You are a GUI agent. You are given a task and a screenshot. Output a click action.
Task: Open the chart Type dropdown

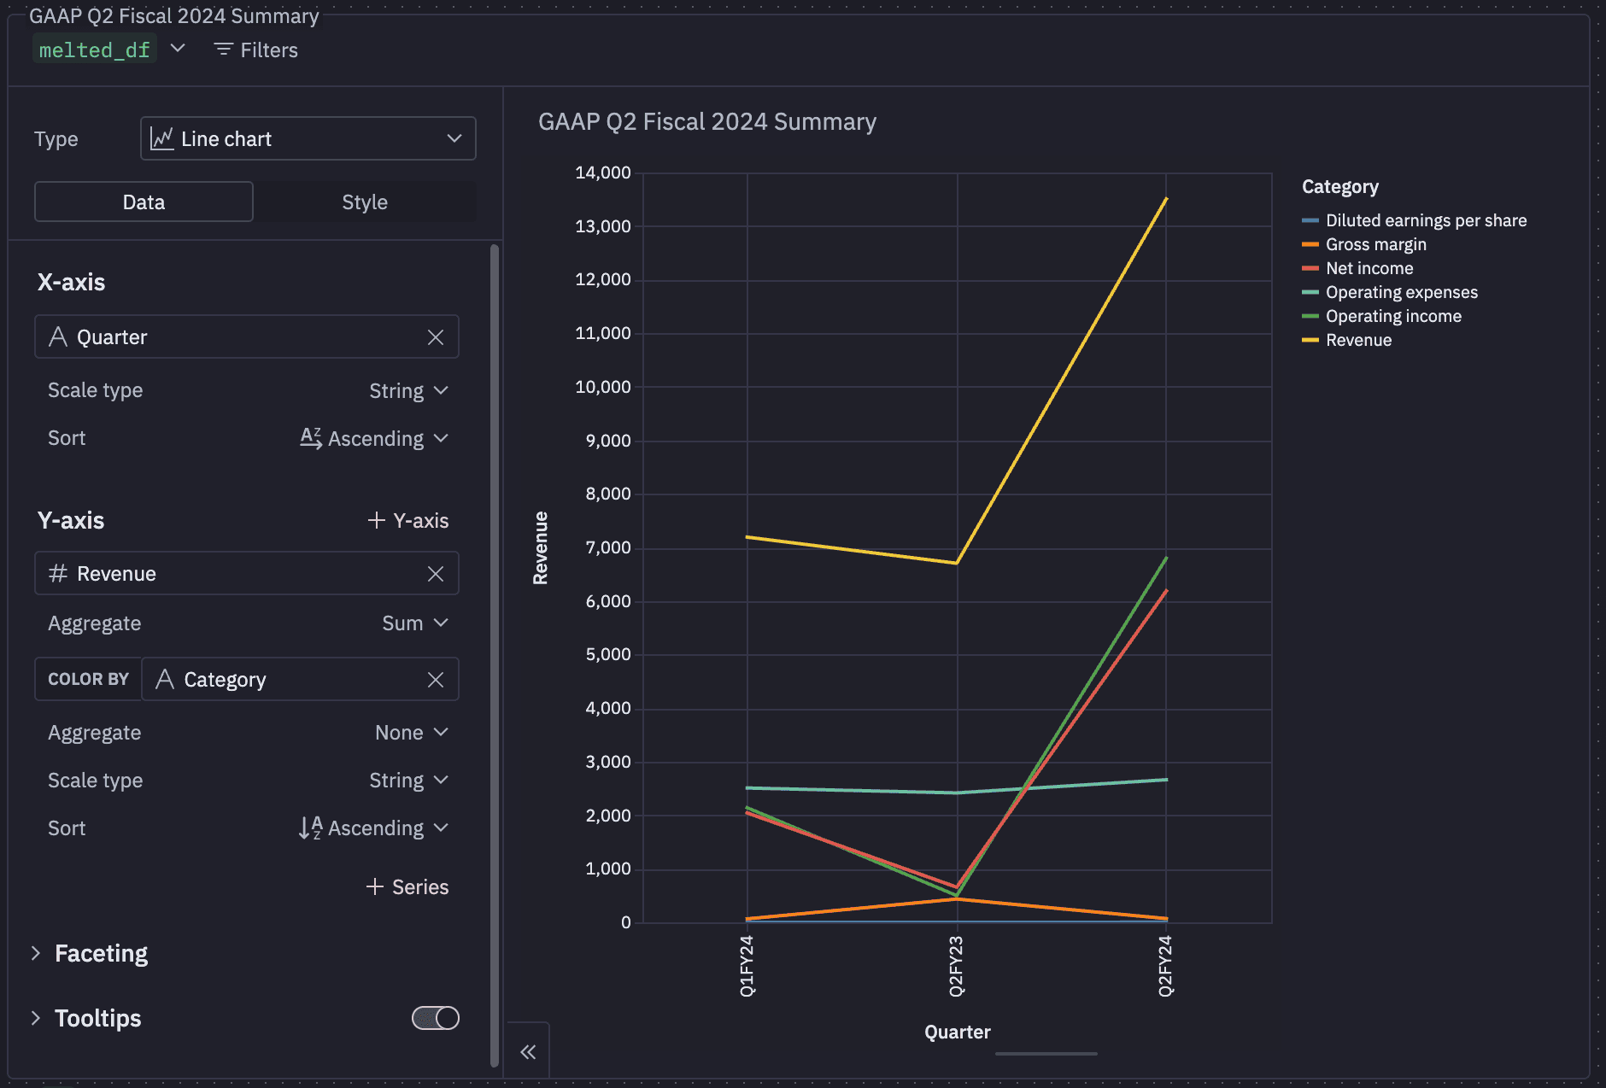(308, 138)
